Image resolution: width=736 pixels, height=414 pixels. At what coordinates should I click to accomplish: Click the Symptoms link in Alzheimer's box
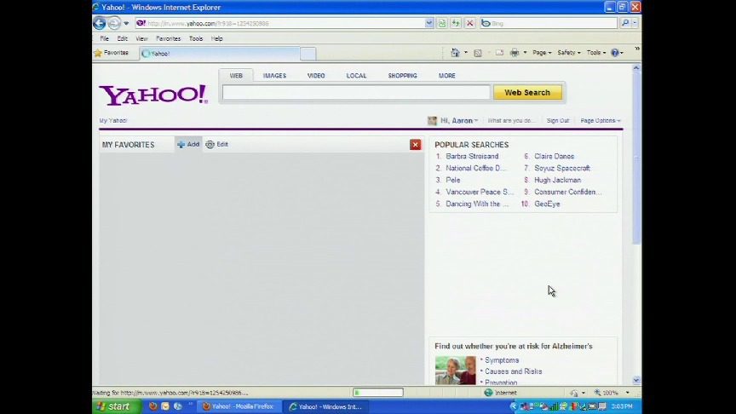(x=502, y=360)
